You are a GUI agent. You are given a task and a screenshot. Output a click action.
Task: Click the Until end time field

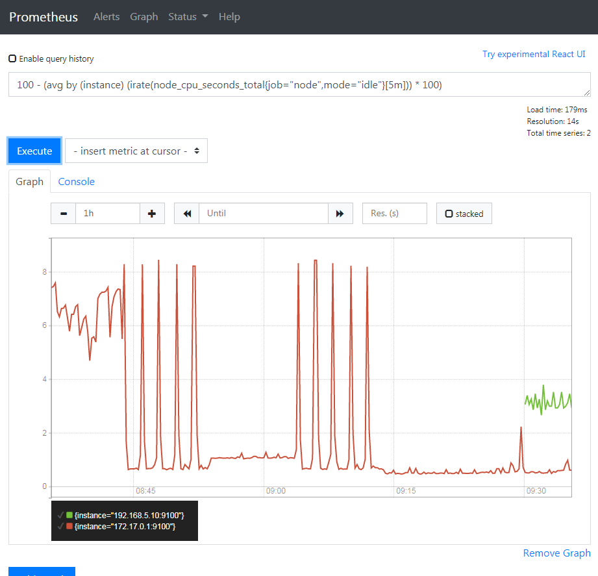coord(264,213)
